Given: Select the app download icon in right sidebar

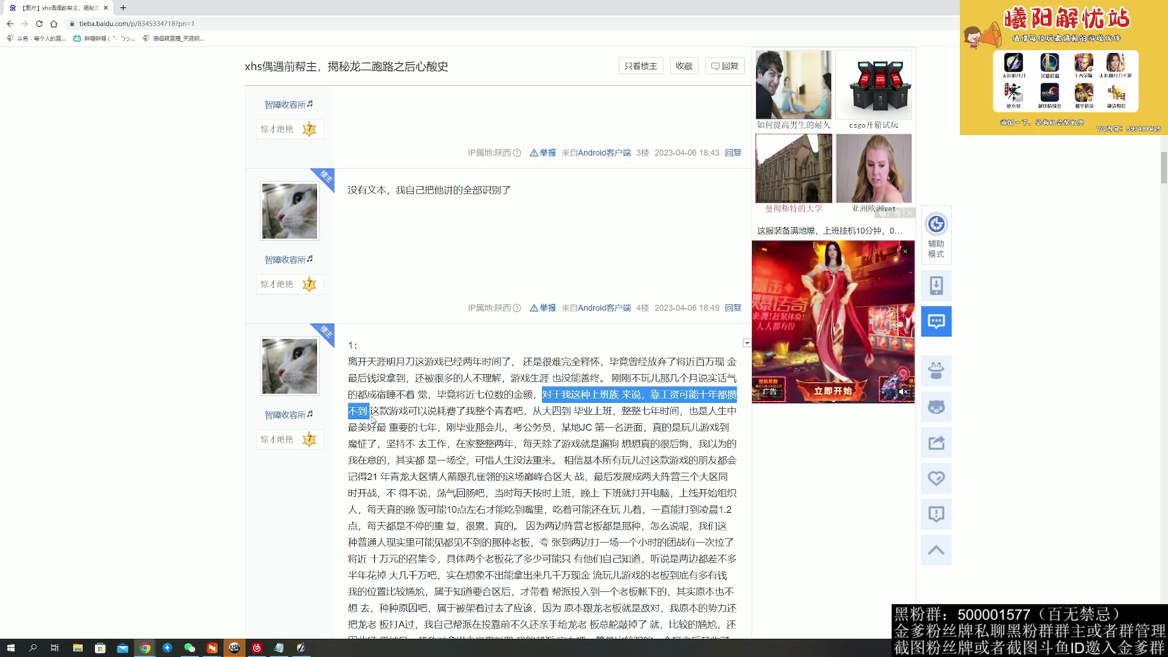Looking at the screenshot, I should pyautogui.click(x=936, y=285).
